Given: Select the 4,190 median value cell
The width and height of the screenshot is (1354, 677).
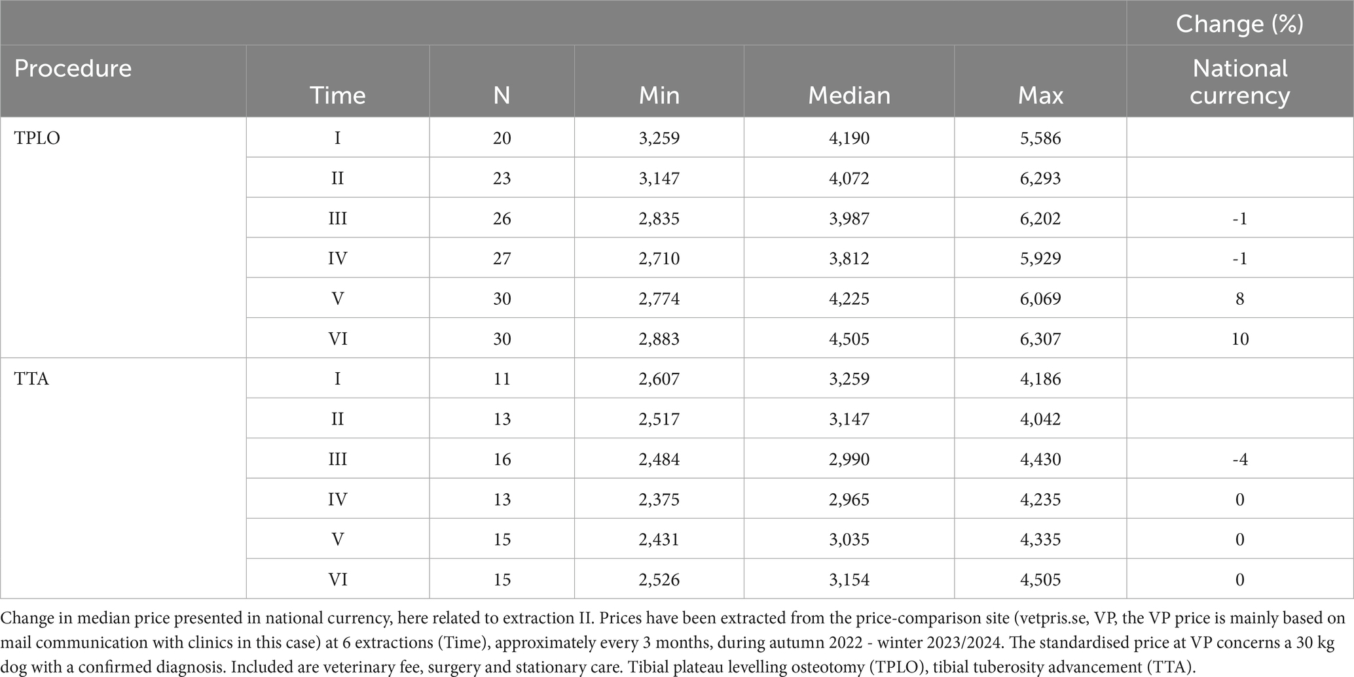Looking at the screenshot, I should (849, 138).
